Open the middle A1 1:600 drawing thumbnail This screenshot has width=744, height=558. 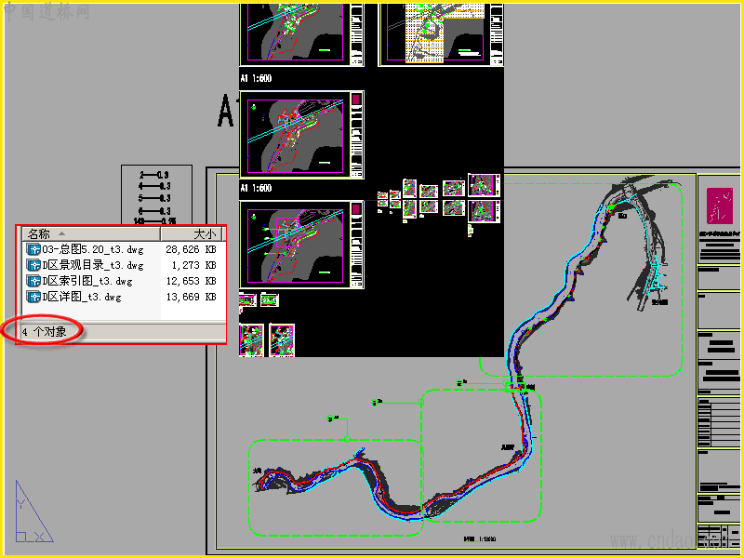coord(301,135)
